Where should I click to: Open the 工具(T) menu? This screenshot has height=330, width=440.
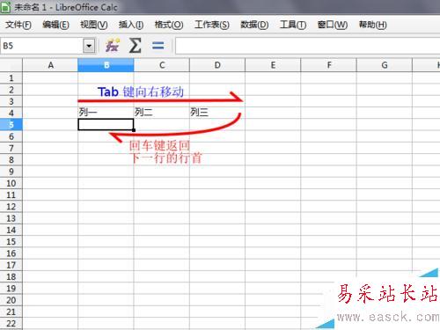[x=293, y=25]
